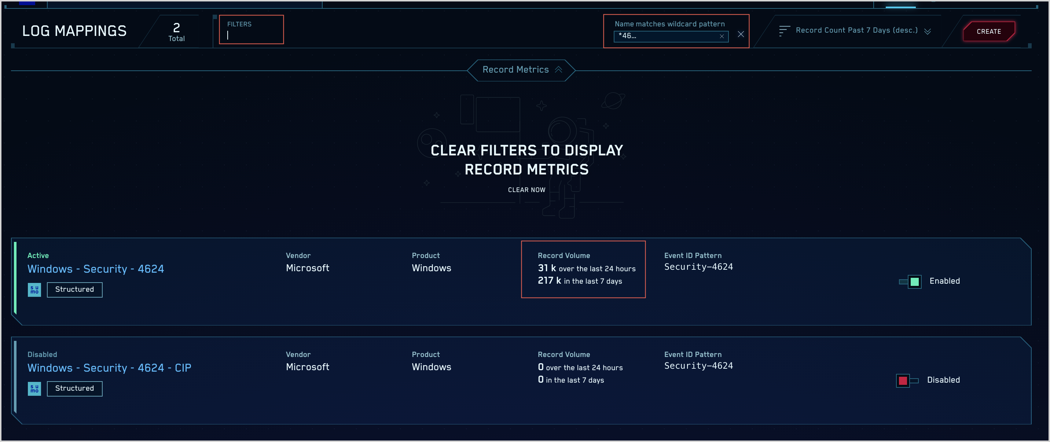
Task: Open the Windows - Security - 4624 mapping
Action: (x=96, y=269)
